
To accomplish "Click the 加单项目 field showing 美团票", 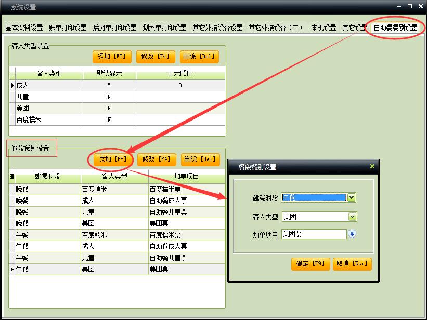I will pos(314,234).
